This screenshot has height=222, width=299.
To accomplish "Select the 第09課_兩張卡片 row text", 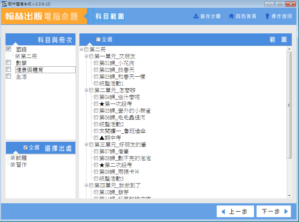I will click(119, 172).
